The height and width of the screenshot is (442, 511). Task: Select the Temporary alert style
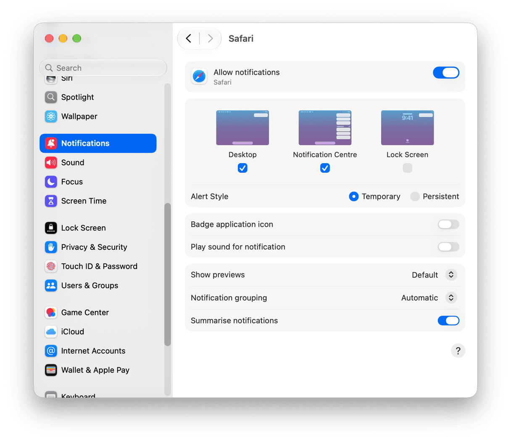coord(354,196)
